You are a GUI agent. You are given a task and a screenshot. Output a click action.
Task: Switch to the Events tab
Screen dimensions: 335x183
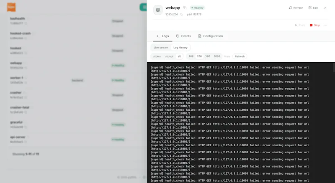coord(183,36)
